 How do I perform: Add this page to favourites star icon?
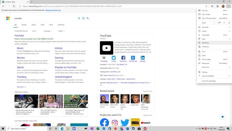[206, 6]
